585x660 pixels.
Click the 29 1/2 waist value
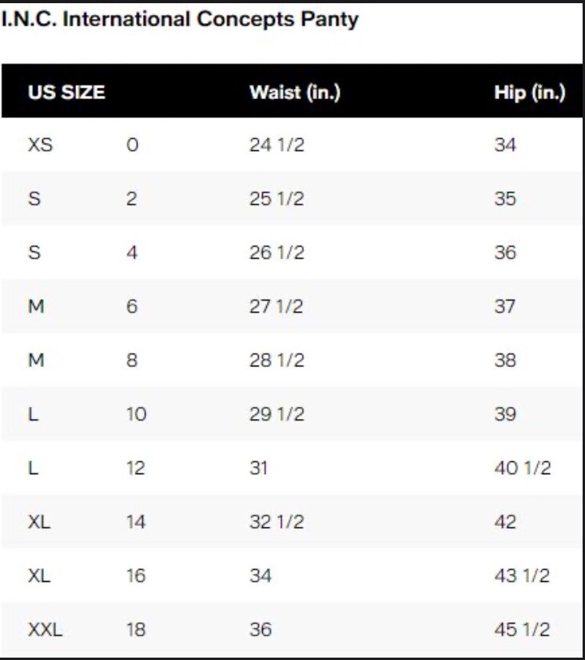277,414
